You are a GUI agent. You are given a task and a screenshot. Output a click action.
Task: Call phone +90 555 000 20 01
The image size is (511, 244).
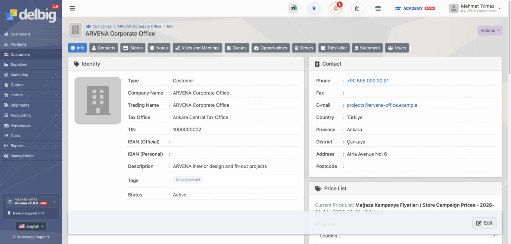368,81
